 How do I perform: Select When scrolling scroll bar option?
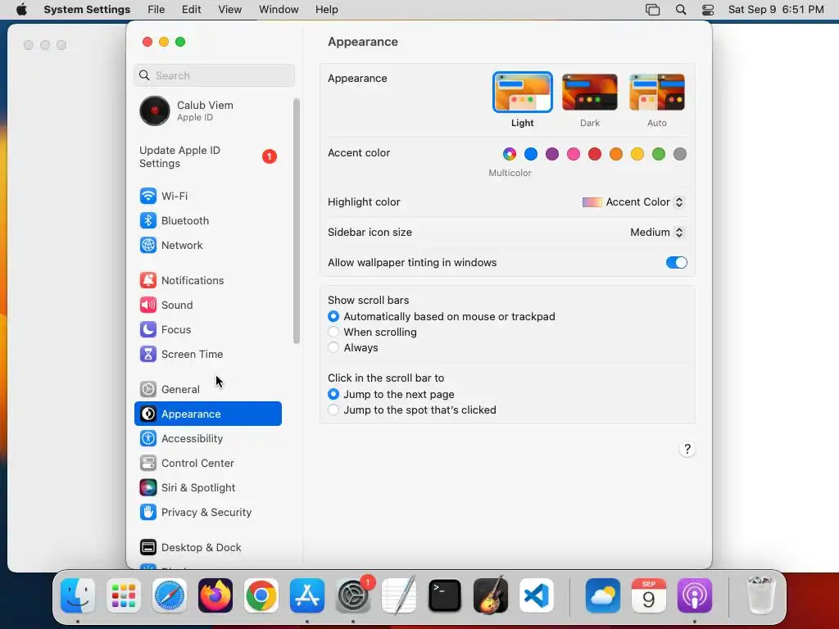coord(333,333)
